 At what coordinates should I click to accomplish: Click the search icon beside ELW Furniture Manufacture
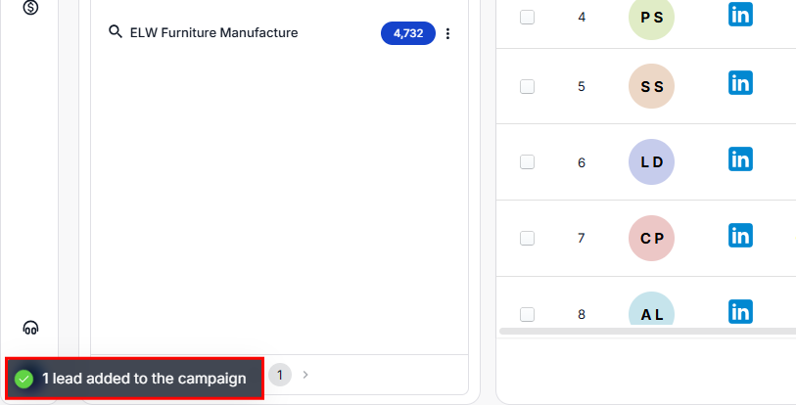(115, 32)
